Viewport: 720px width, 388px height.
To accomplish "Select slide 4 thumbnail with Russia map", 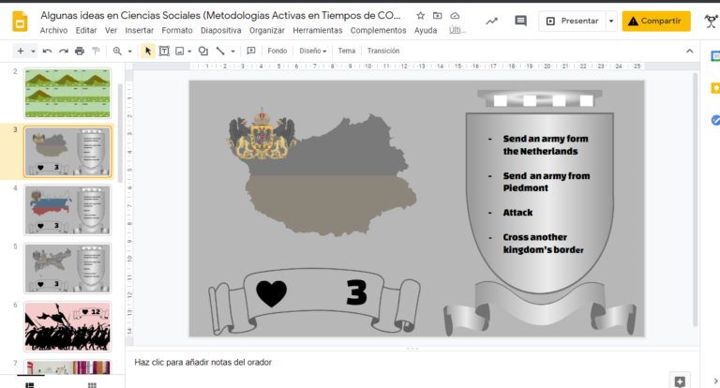I will (67, 210).
